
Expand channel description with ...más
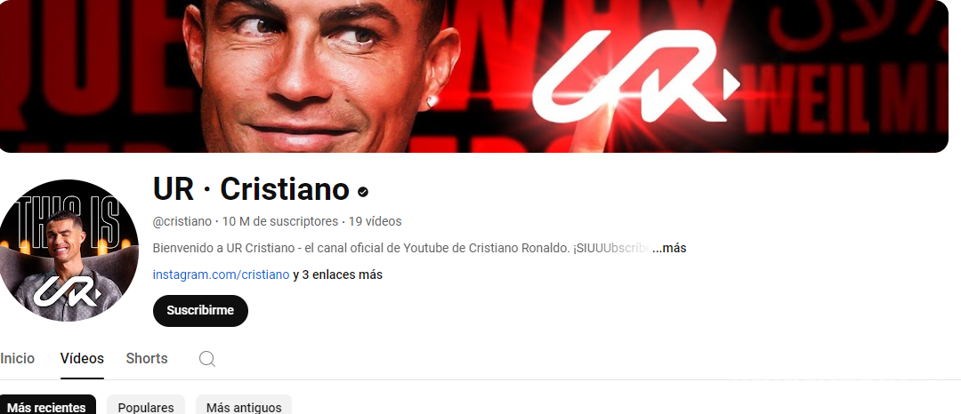point(669,248)
